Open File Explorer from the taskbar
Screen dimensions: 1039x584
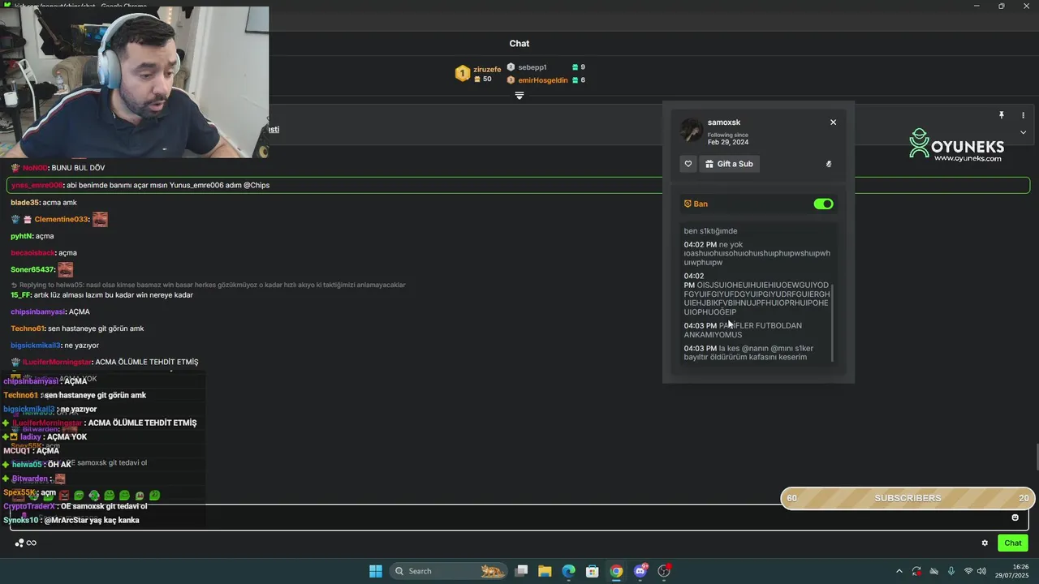[545, 571]
